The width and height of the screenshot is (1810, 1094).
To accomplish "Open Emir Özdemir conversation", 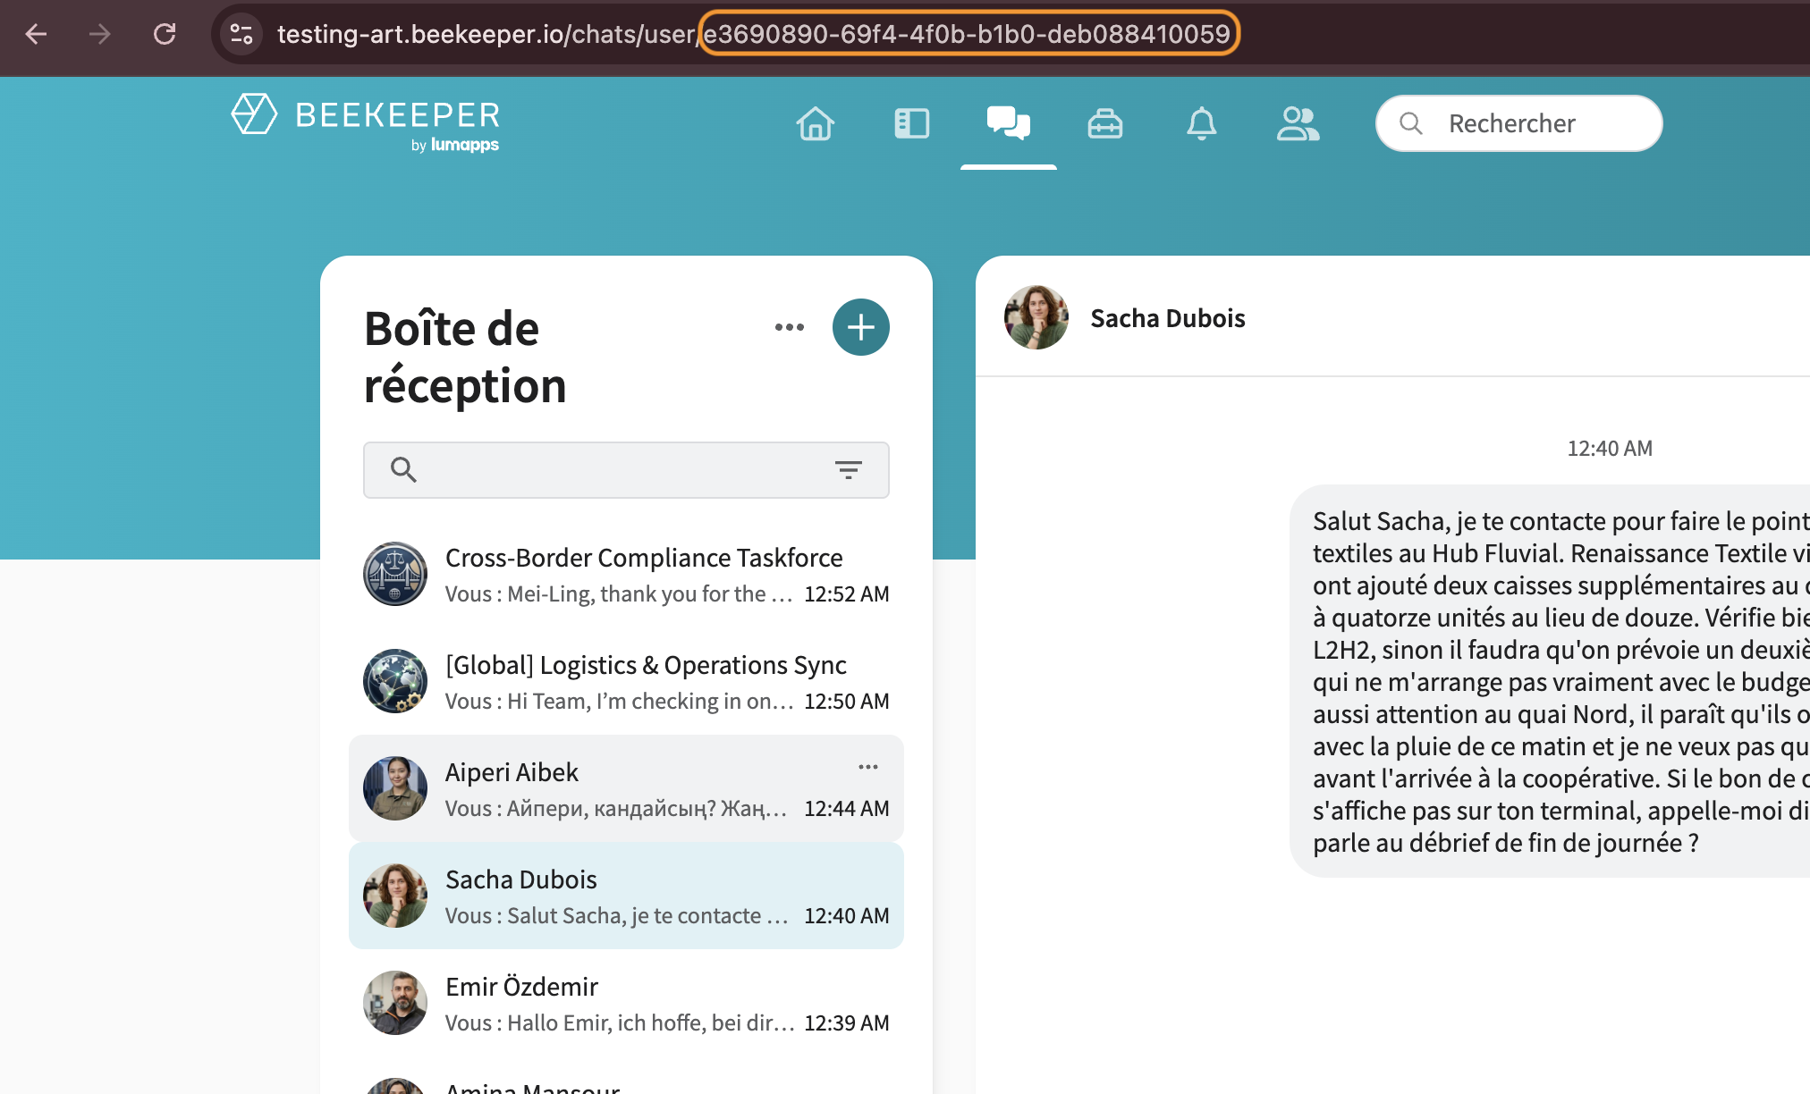I will coord(626,1003).
